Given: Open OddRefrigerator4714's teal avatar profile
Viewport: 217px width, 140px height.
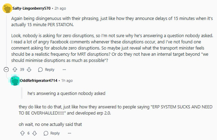Looking at the screenshot, I should [x=15, y=81].
